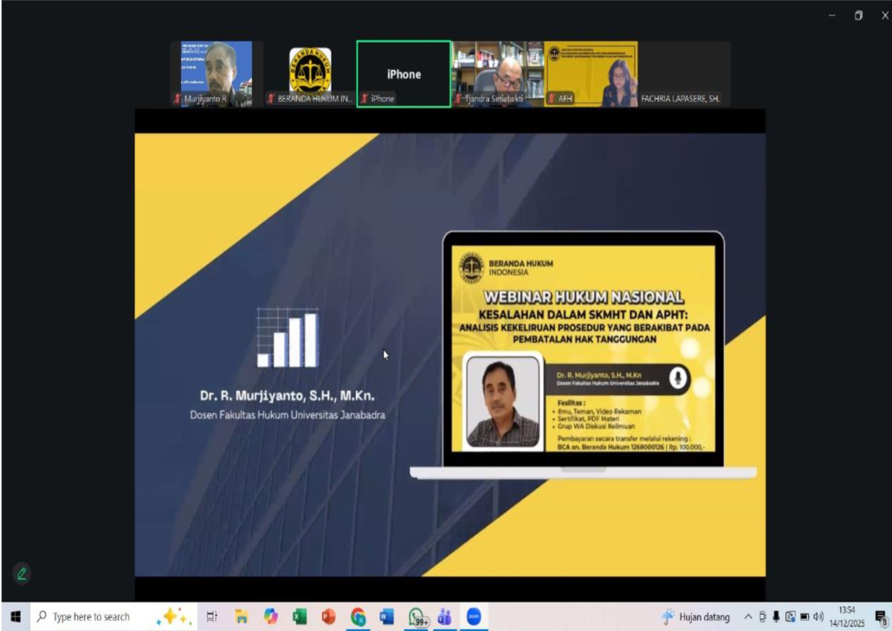The width and height of the screenshot is (892, 631).
Task: Launch Excel from the taskbar
Action: pyautogui.click(x=300, y=617)
